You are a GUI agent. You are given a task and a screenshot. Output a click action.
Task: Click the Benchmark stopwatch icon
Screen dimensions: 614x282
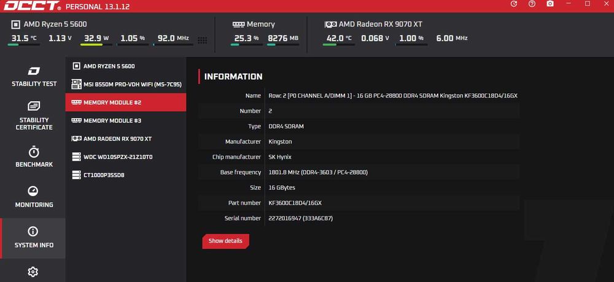point(34,152)
